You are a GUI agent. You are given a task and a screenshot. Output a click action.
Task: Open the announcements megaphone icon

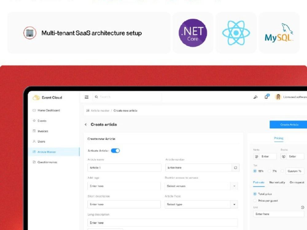[x=255, y=97]
